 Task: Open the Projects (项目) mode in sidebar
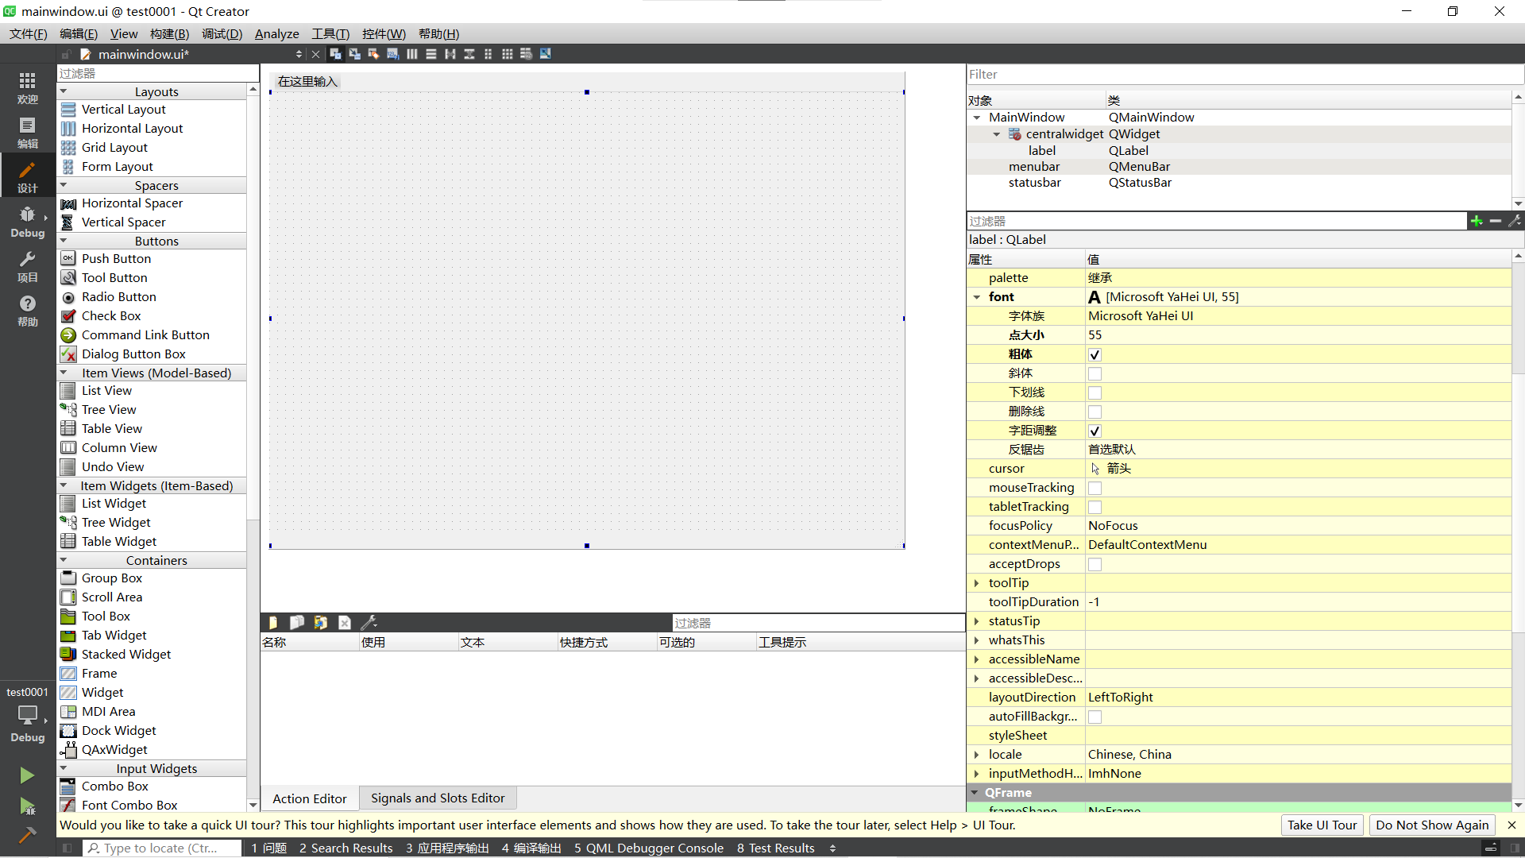tap(27, 266)
